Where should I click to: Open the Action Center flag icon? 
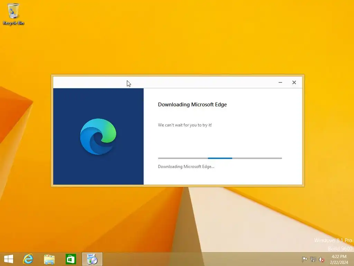(x=305, y=259)
